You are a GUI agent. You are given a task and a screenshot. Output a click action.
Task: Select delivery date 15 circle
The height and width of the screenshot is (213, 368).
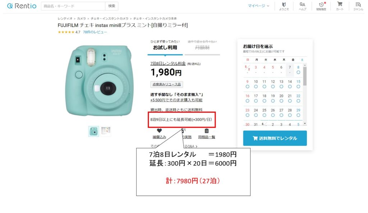[298, 86]
